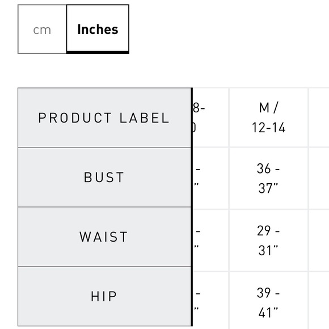This screenshot has height=329, width=329.
Task: Switch size units to cm
Action: [x=42, y=29]
